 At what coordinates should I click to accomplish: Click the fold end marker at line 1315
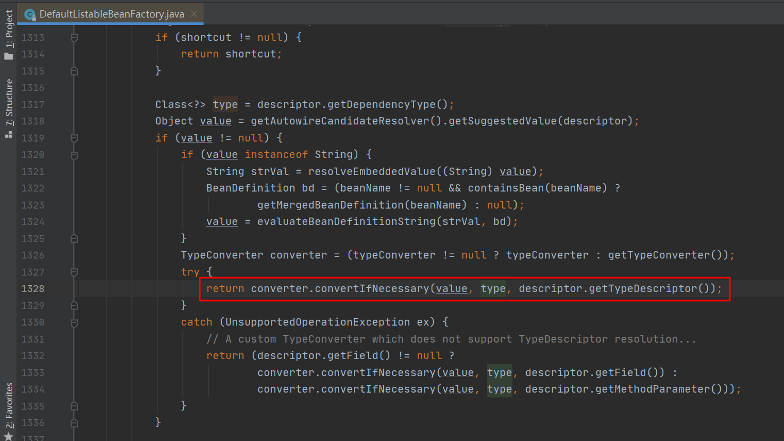74,71
